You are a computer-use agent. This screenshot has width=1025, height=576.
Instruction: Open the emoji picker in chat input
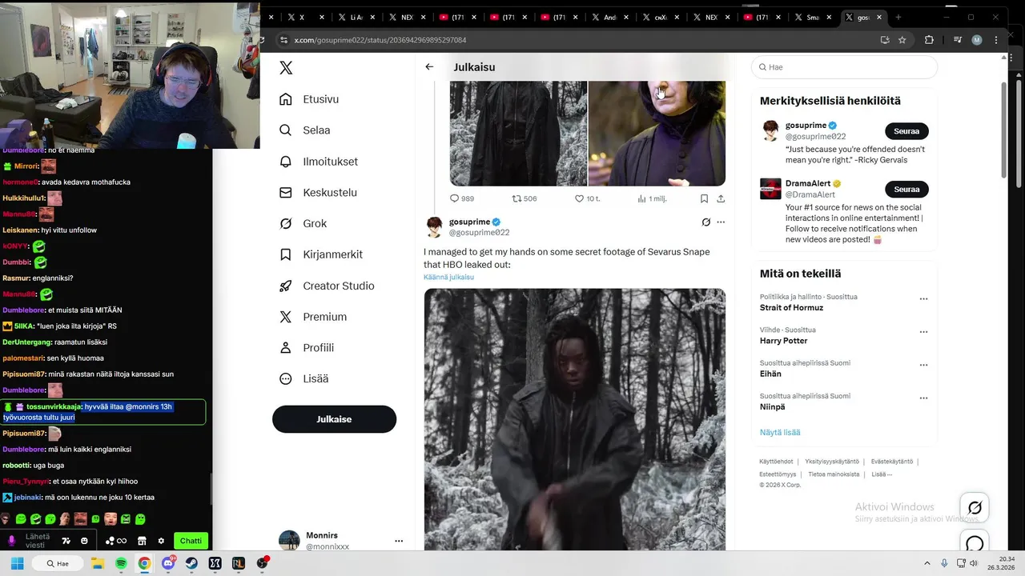click(x=84, y=541)
